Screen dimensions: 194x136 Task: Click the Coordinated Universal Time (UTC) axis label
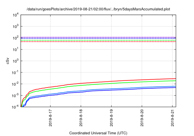click(x=98, y=133)
